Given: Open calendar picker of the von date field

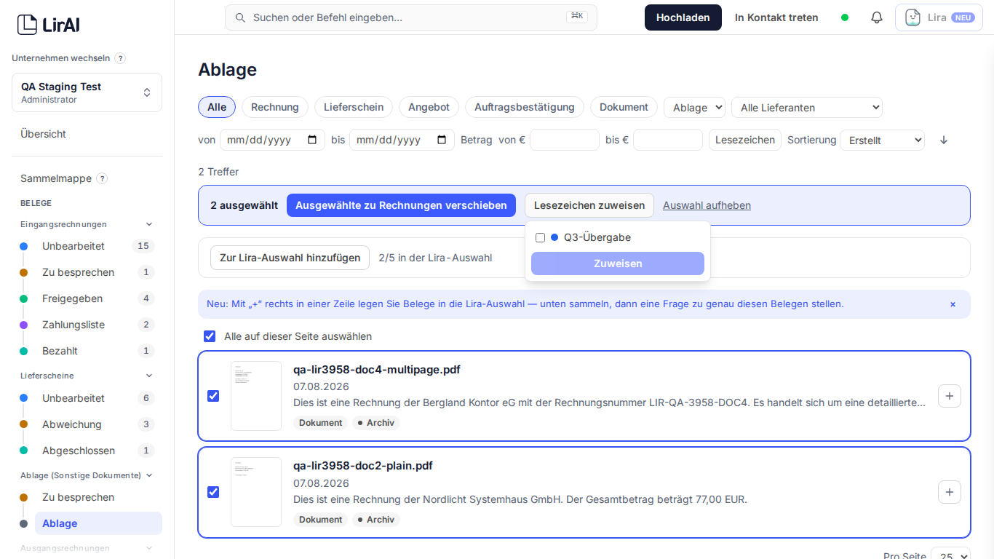Looking at the screenshot, I should (312, 140).
